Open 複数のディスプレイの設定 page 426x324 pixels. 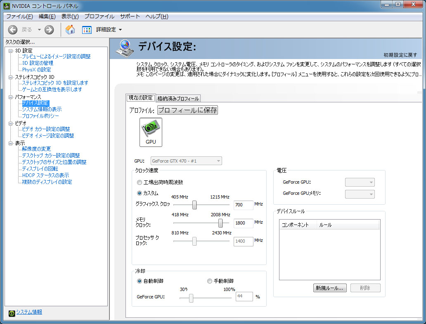click(x=47, y=182)
